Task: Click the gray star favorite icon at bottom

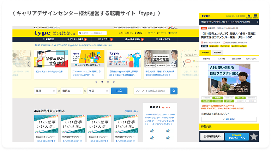Action: [x=254, y=137]
